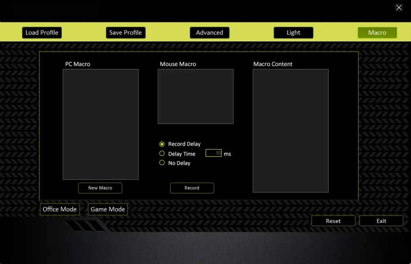Click the Save Profile button
This screenshot has width=411, height=264.
coord(125,33)
